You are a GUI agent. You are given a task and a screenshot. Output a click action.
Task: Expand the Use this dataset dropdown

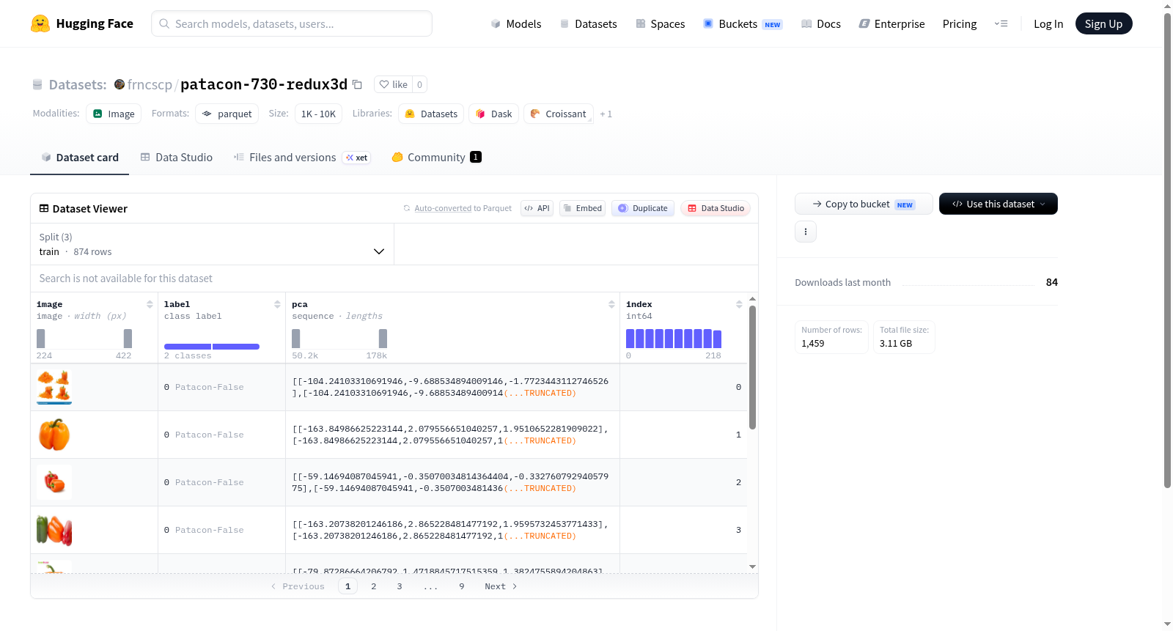999,204
